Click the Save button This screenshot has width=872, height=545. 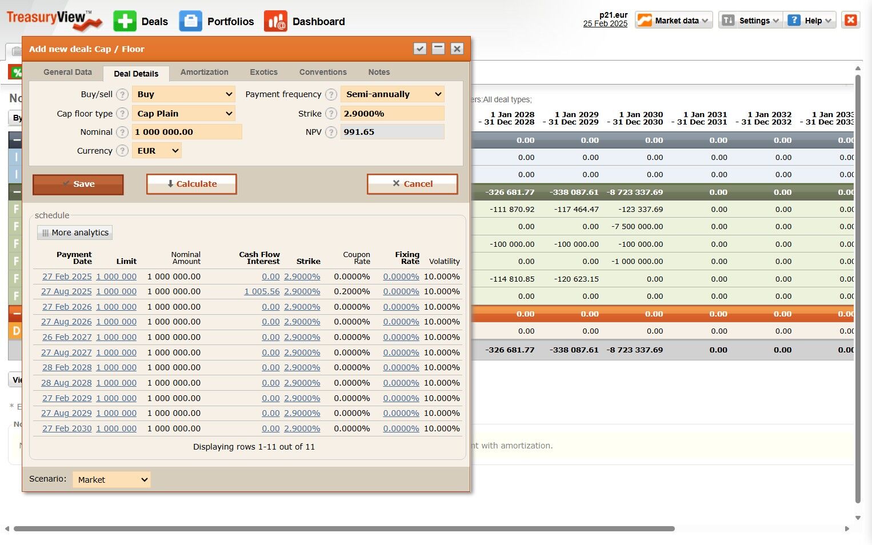78,184
